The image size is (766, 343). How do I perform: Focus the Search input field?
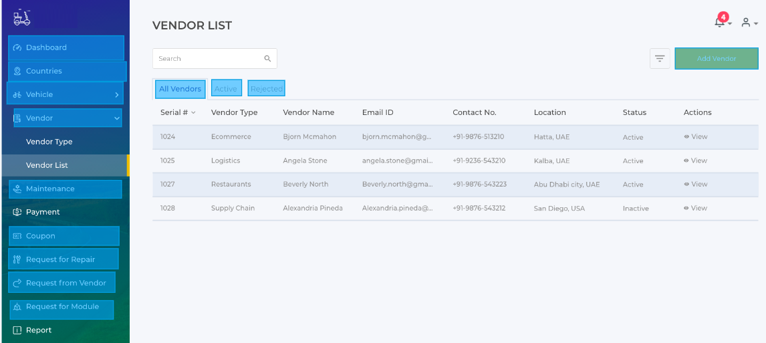tap(215, 59)
